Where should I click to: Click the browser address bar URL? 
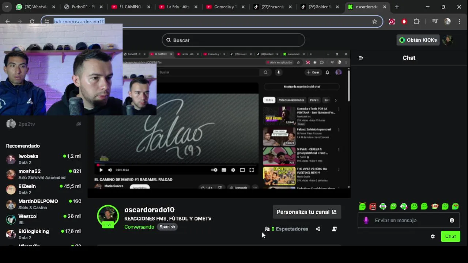click(x=79, y=22)
